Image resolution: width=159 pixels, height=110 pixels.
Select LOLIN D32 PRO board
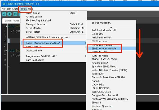pos(111,88)
